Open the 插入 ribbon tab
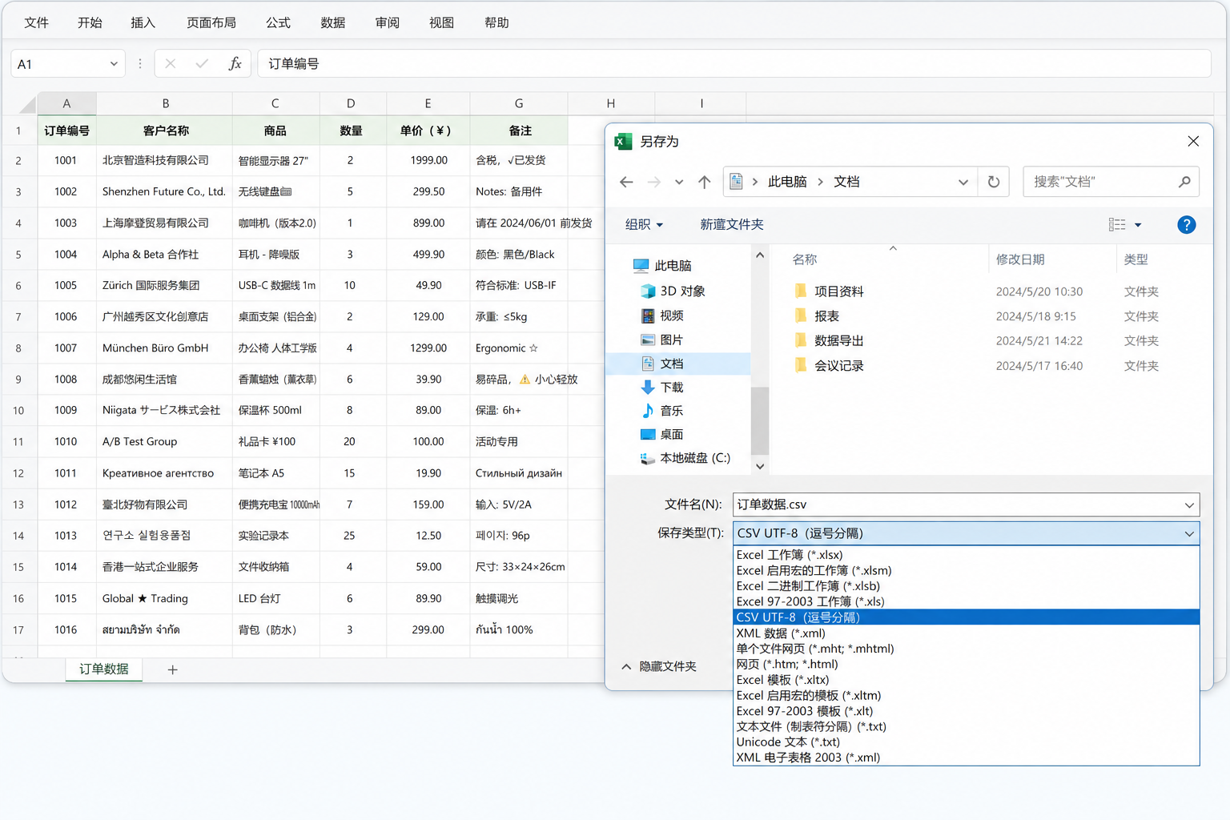Viewport: 1230px width, 820px height. (x=143, y=22)
